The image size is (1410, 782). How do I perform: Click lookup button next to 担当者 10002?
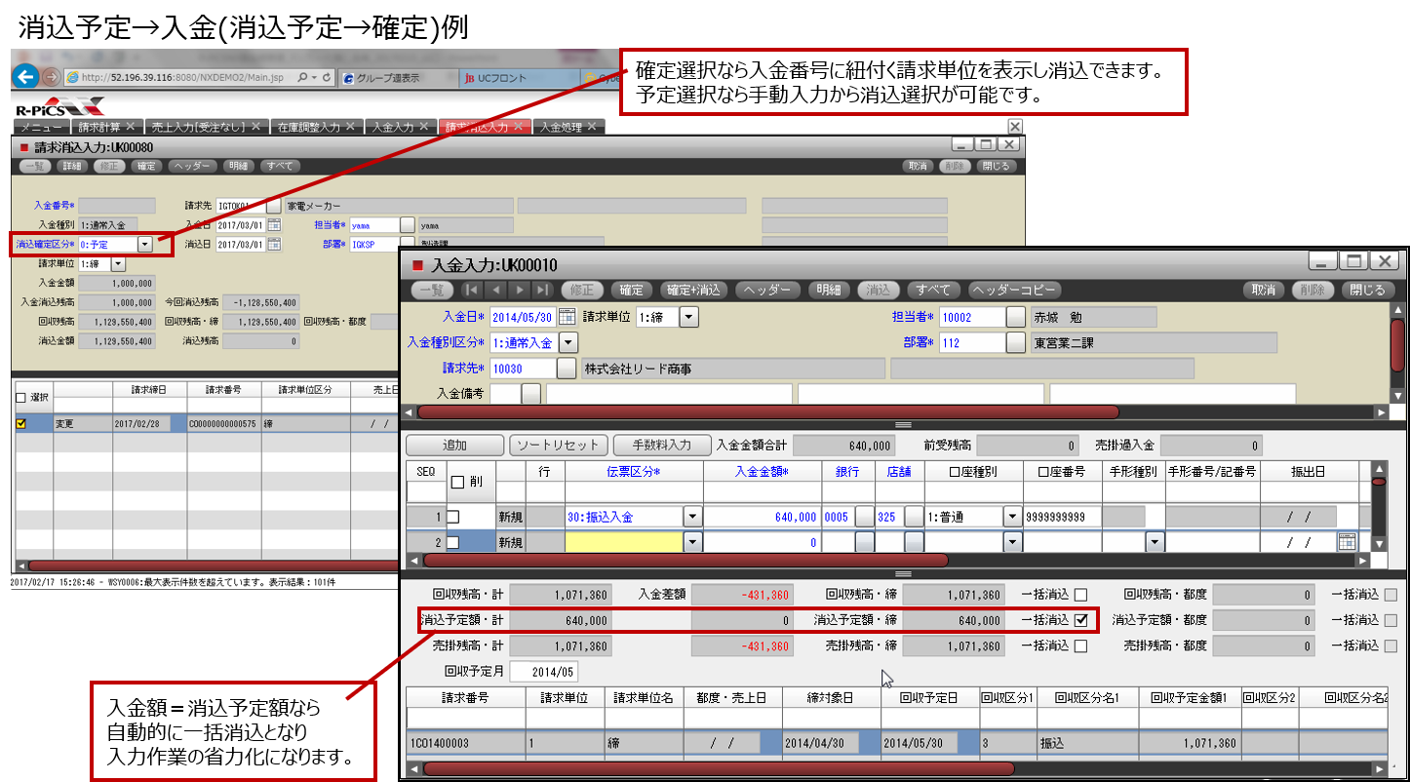click(1016, 317)
